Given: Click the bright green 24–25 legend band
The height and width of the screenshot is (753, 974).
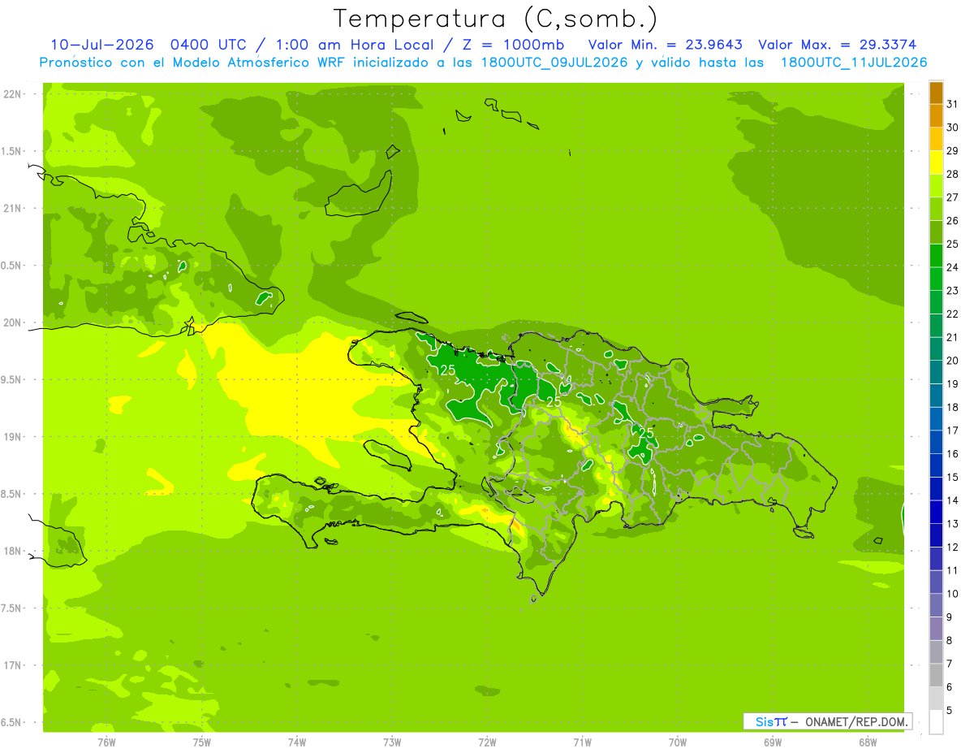Looking at the screenshot, I should pos(936,256).
